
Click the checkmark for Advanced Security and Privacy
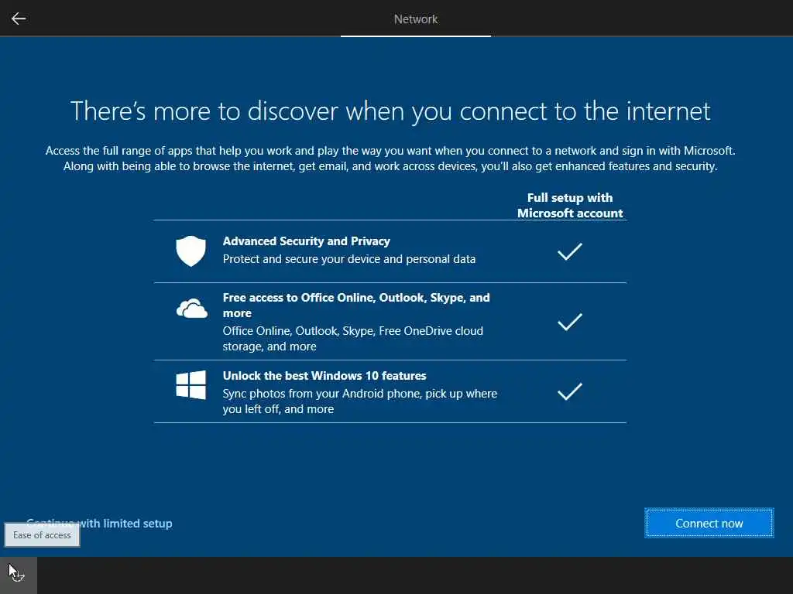coord(569,251)
